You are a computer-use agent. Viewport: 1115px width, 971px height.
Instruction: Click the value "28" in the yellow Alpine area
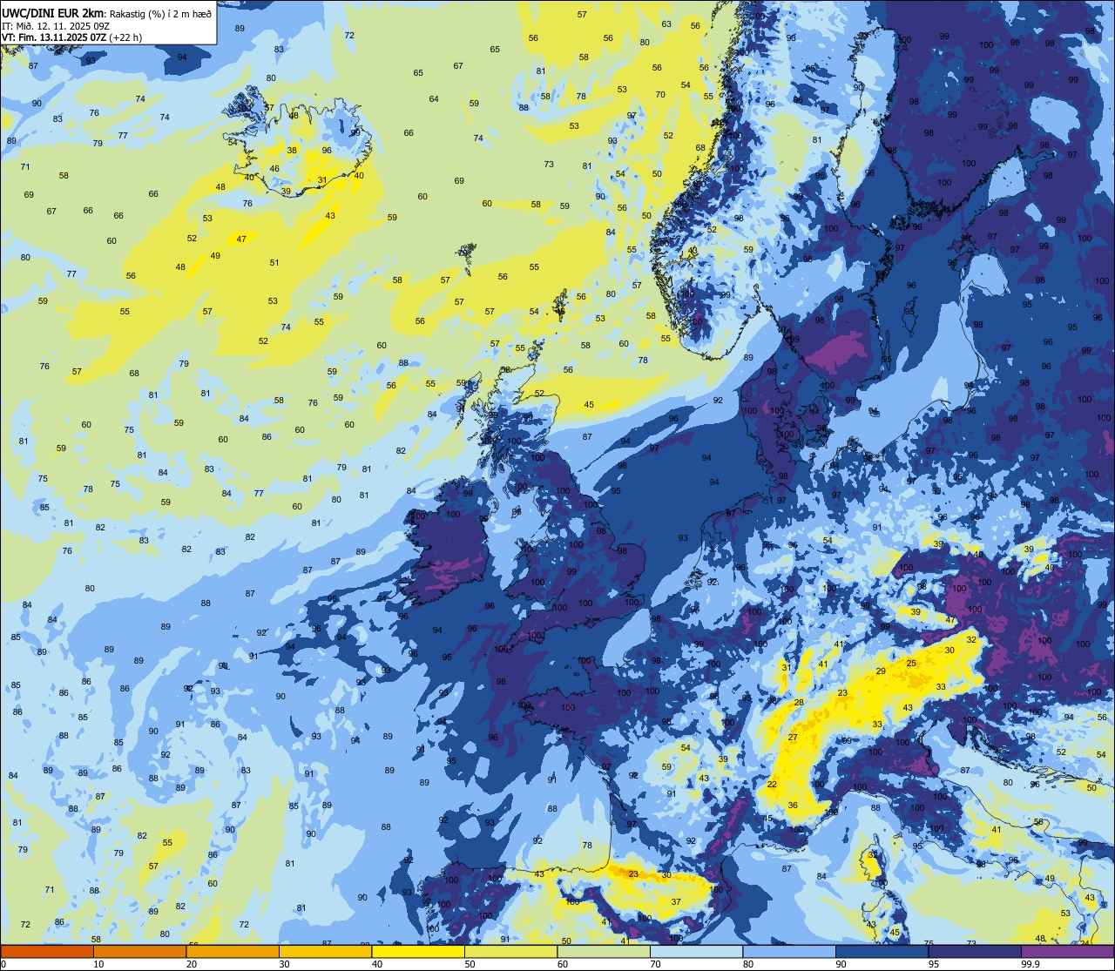[x=799, y=703]
